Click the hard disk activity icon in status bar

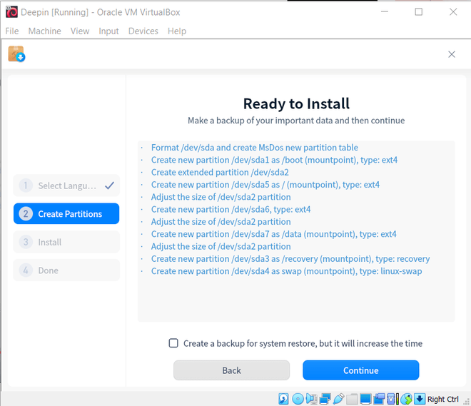pyautogui.click(x=283, y=399)
